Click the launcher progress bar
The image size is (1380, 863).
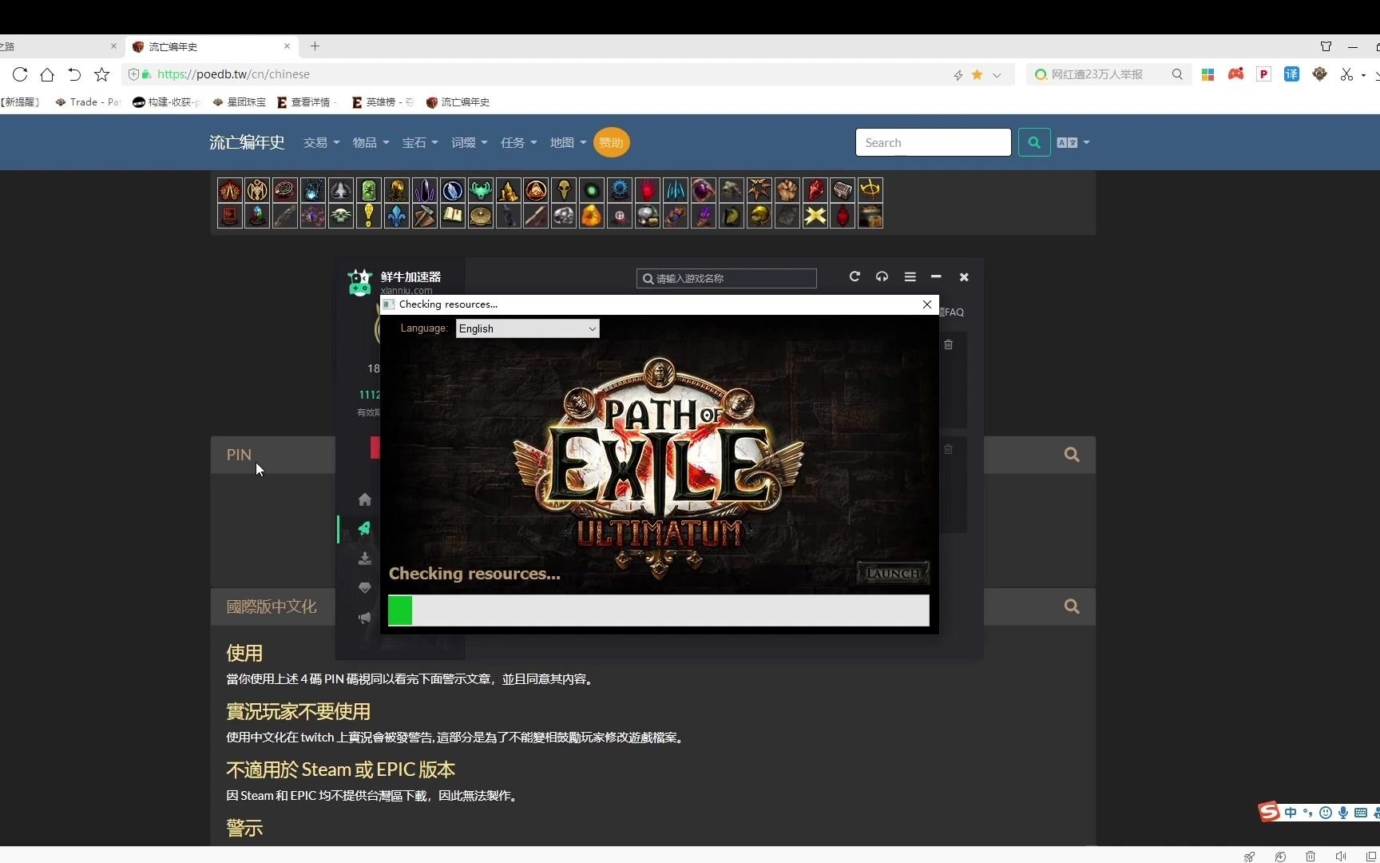(659, 610)
